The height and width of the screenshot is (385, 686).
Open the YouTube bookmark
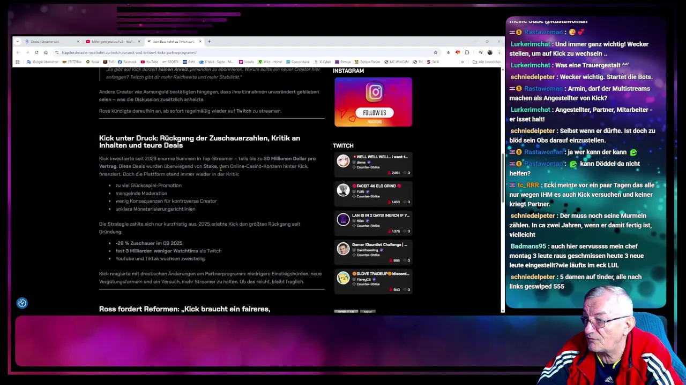(150, 62)
